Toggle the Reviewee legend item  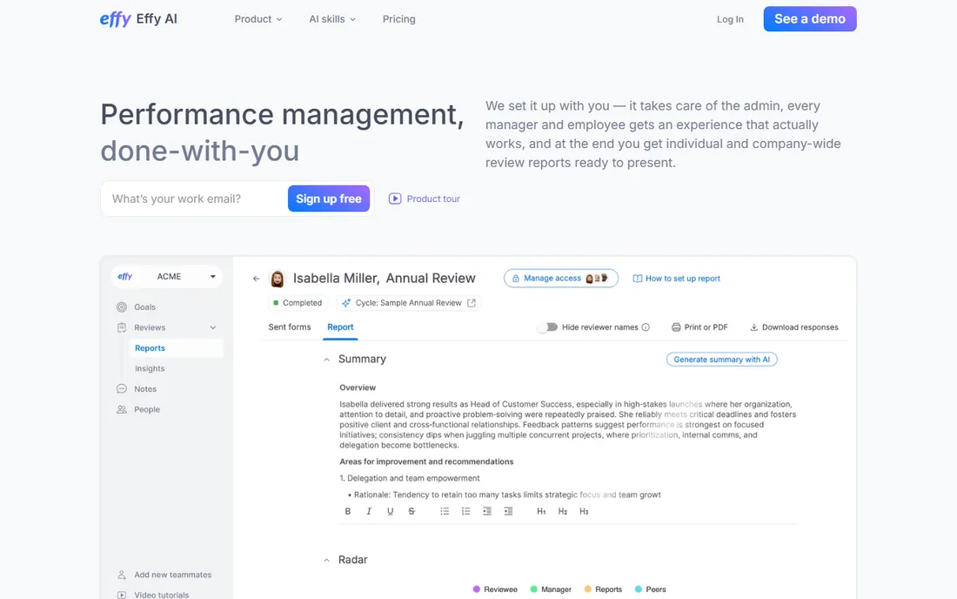pos(495,589)
